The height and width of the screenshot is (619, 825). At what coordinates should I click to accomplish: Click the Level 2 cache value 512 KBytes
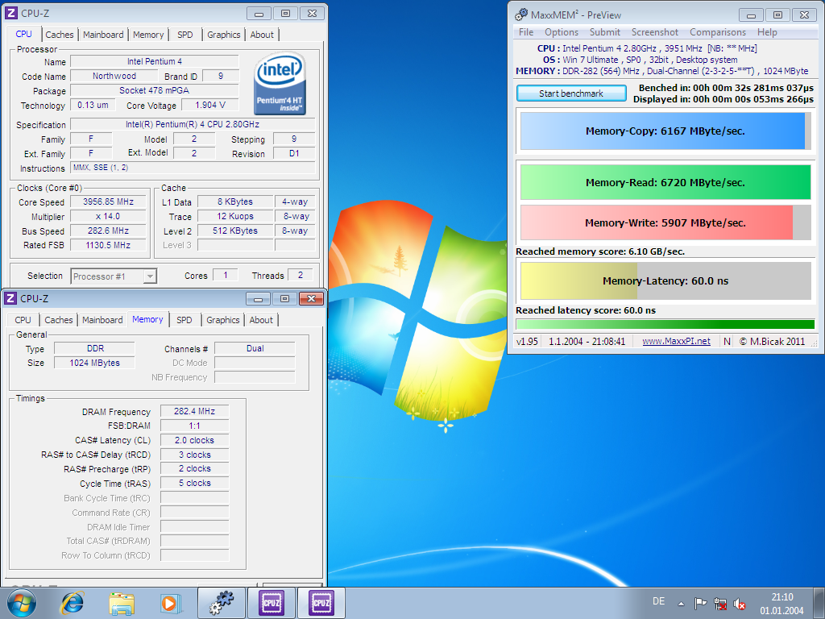coord(235,231)
